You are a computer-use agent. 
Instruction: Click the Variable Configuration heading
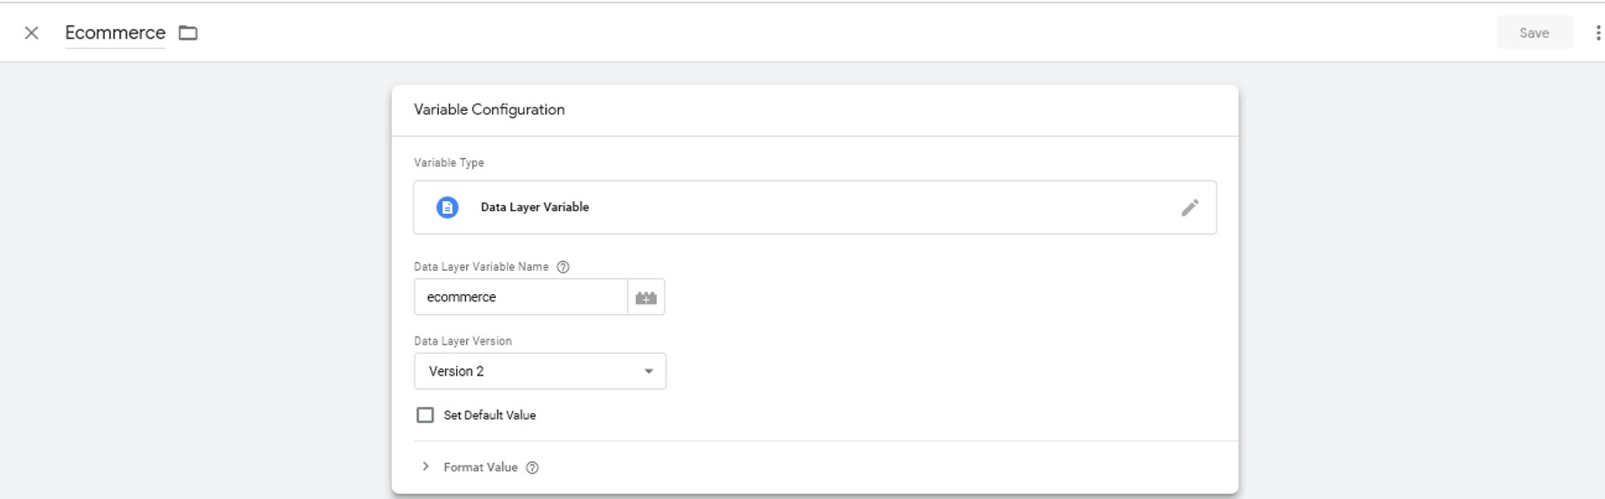coord(489,109)
